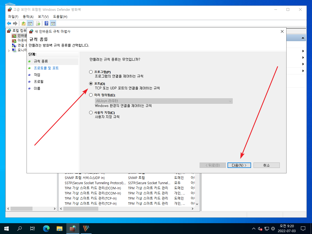Select the 사용자 지정(C) rule type
This screenshot has height=234, width=312.
(91, 113)
